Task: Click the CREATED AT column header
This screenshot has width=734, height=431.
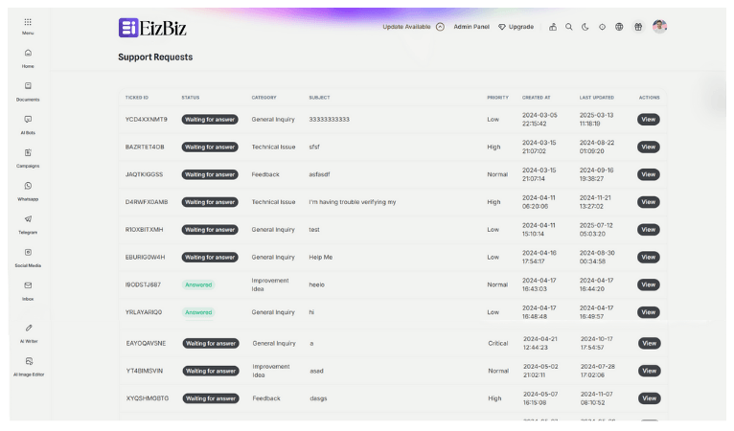Action: click(x=537, y=98)
